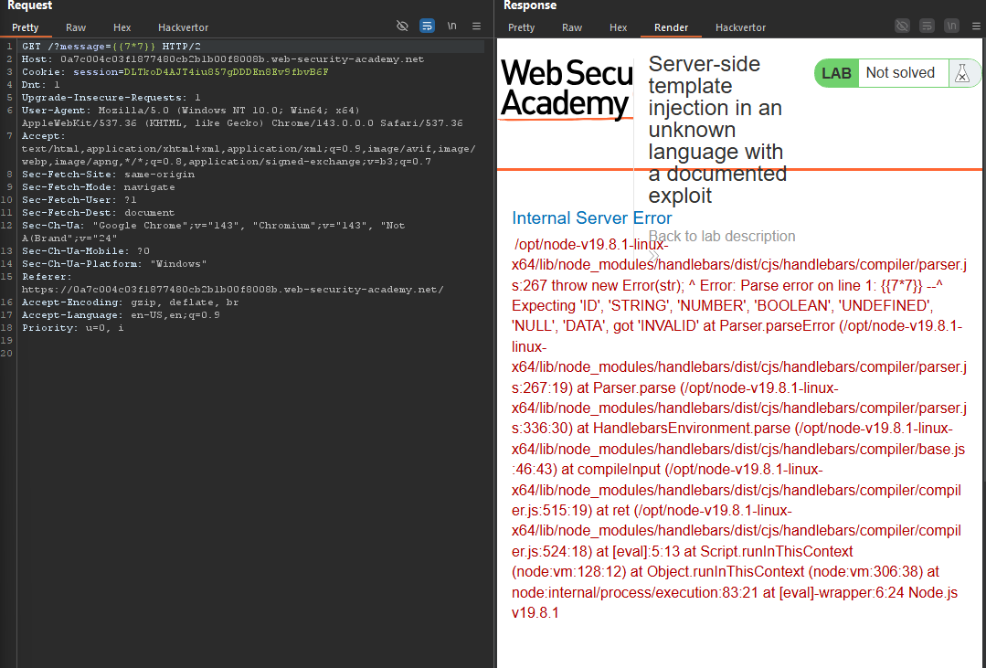Screen dimensions: 986x668
Task: Toggle word wrap icon in Request panel
Action: pos(427,26)
